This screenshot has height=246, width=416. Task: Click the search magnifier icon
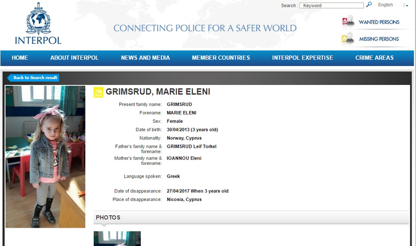pyautogui.click(x=369, y=4)
